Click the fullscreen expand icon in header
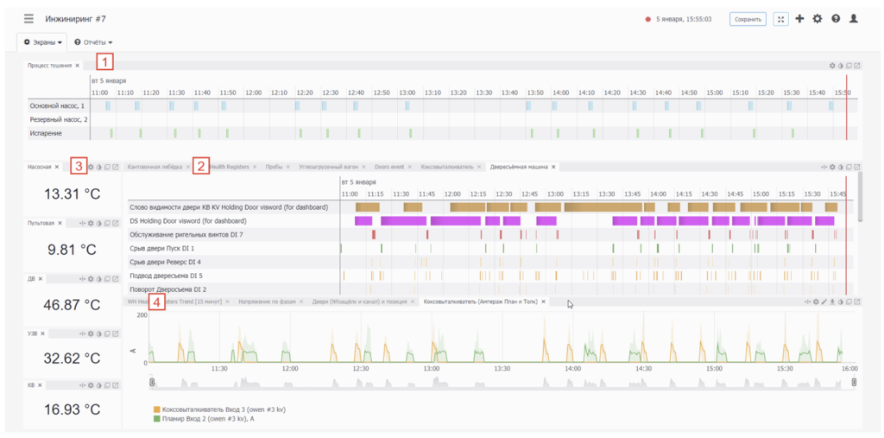The height and width of the screenshot is (438, 884). tap(780, 19)
